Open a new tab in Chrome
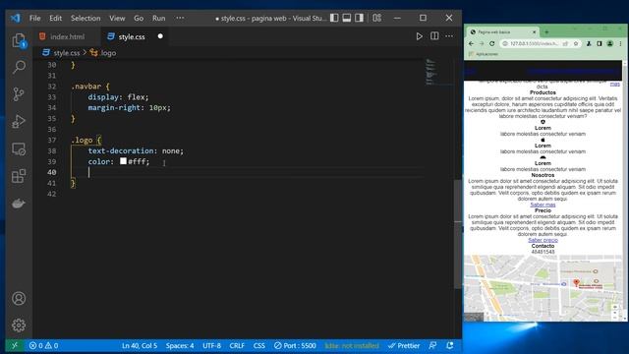Screen dimensions: 629x354 point(546,32)
